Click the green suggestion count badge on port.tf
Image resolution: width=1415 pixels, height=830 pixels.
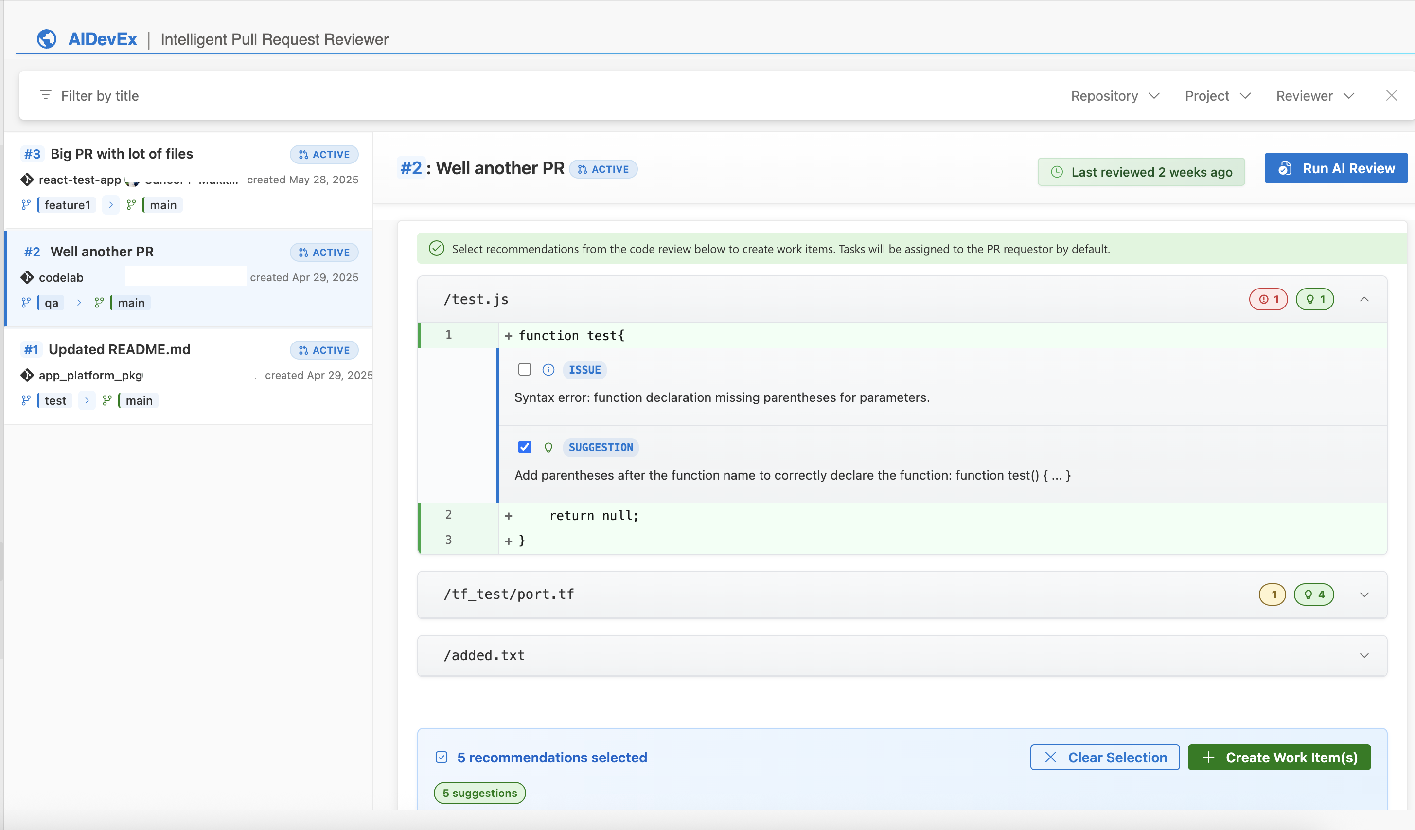pyautogui.click(x=1314, y=595)
